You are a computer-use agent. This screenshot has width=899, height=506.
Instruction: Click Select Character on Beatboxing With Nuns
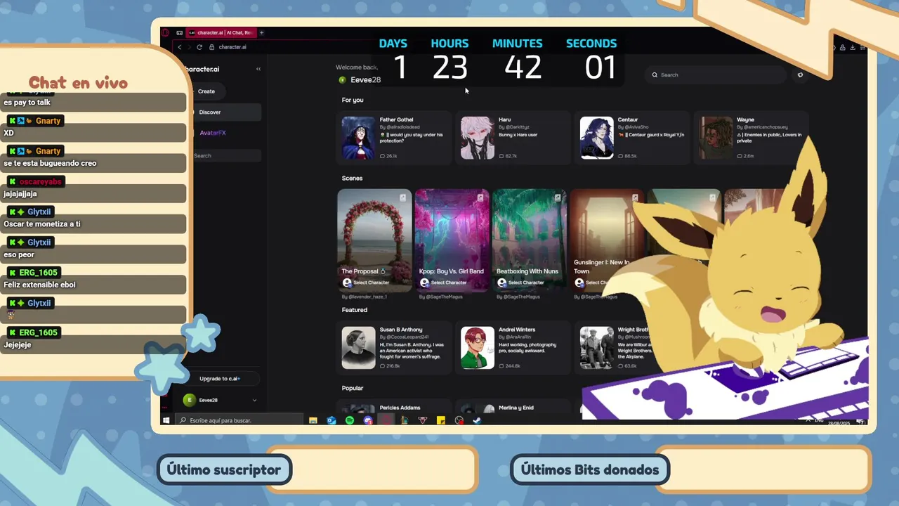point(520,283)
